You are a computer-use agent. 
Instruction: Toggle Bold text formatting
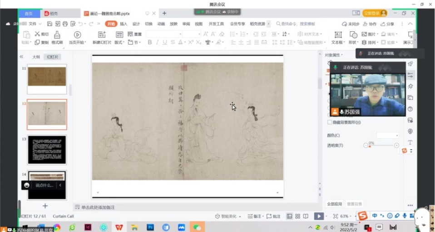tap(150, 43)
